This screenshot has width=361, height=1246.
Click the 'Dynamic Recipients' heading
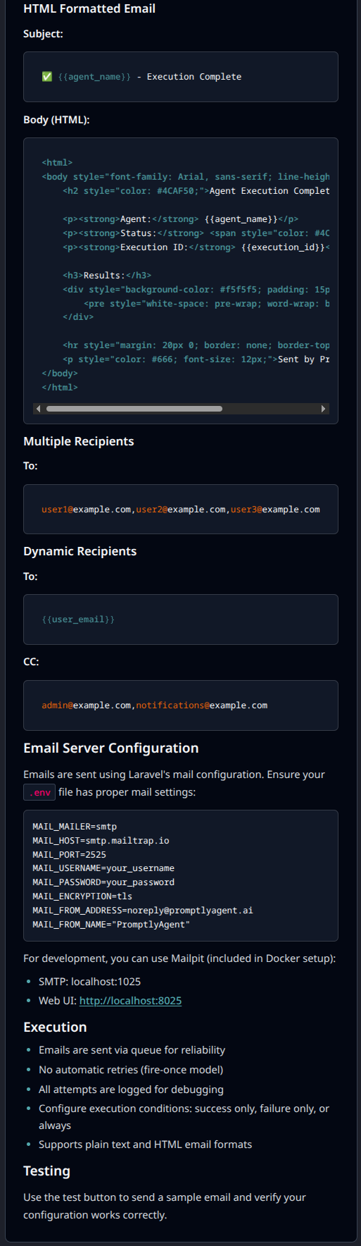tap(80, 551)
